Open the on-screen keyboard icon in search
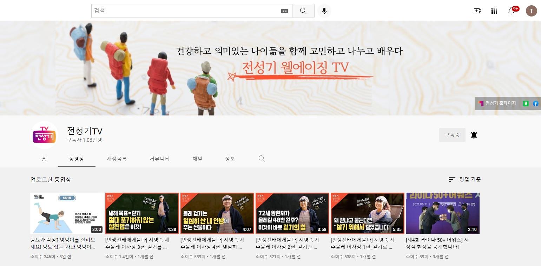The width and height of the screenshot is (541, 266). [284, 11]
